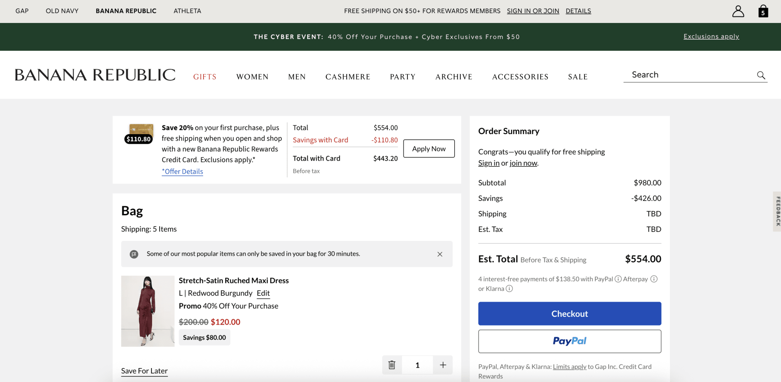781x382 pixels.
Task: Click the search magnifier icon
Action: point(761,75)
